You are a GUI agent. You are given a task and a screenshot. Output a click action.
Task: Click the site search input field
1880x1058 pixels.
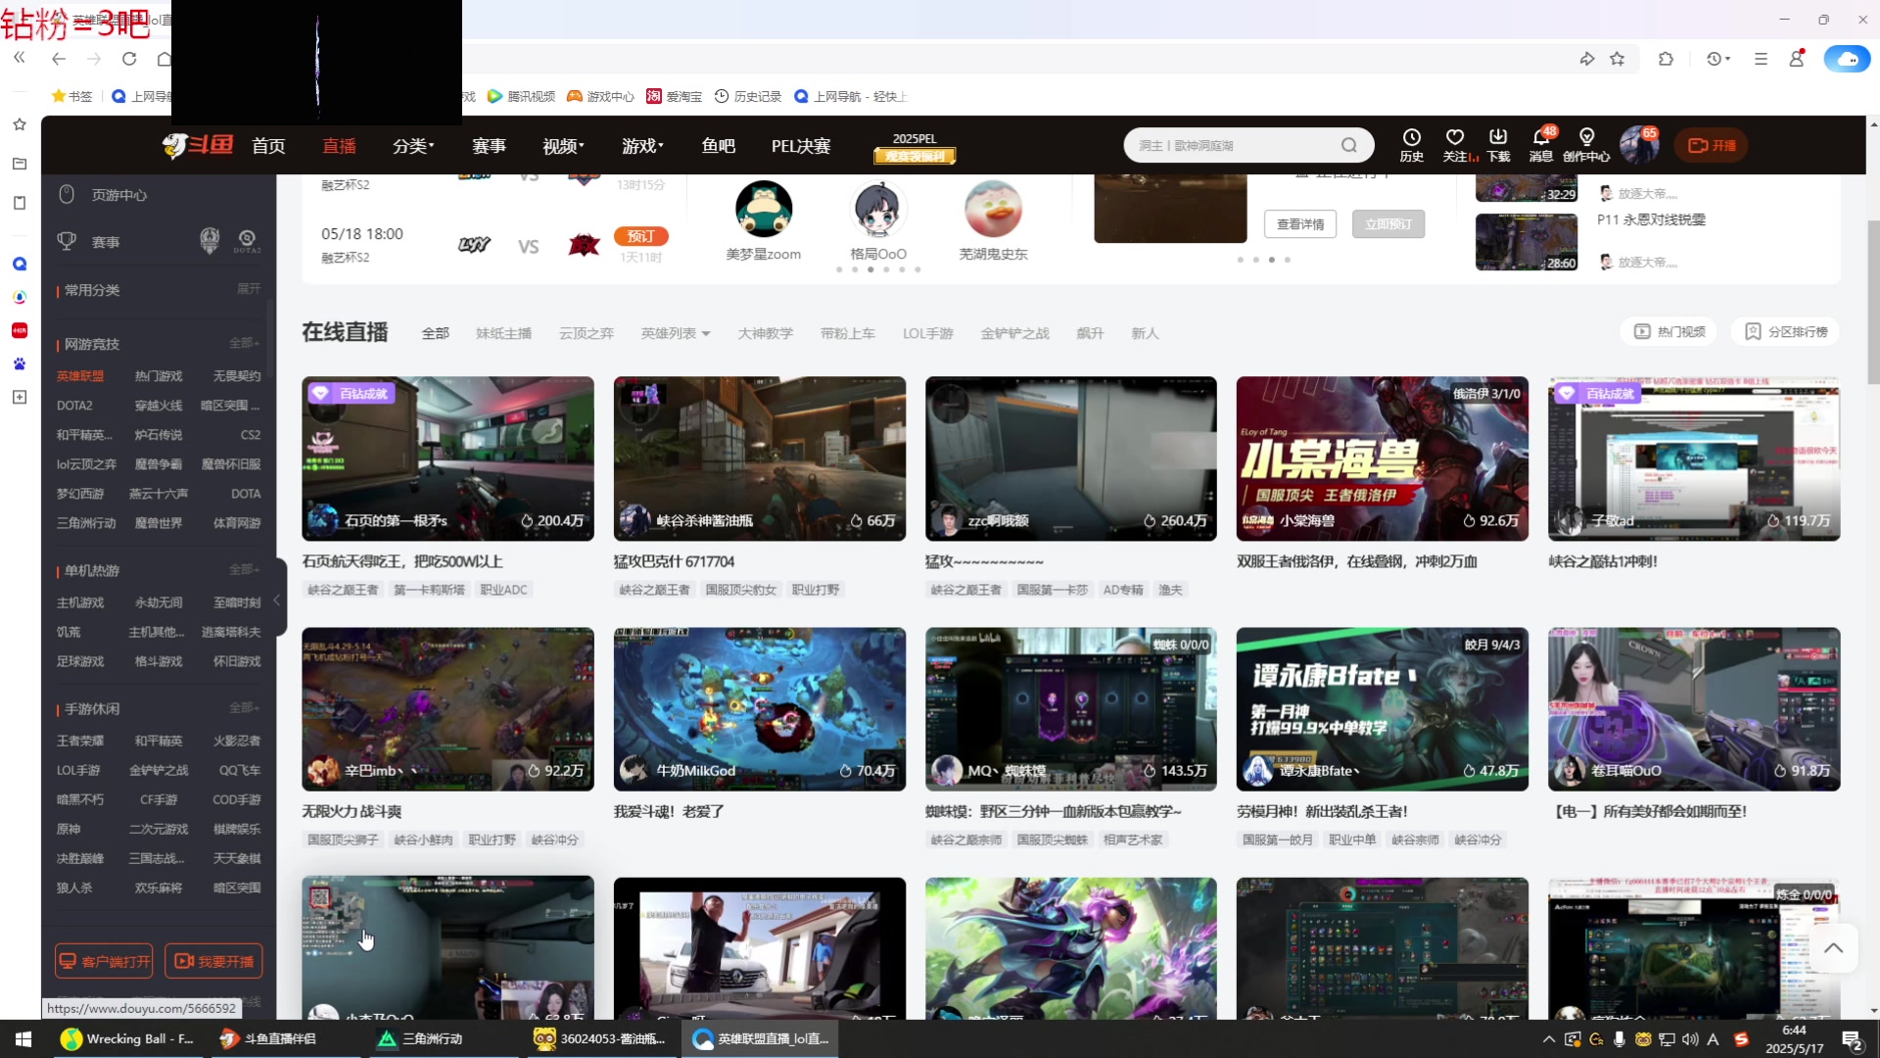pyautogui.click(x=1234, y=146)
